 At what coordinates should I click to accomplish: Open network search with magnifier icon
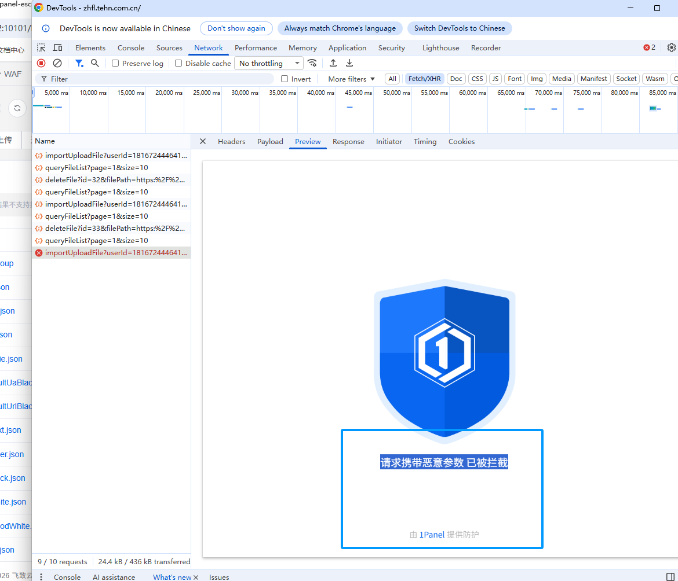tap(95, 63)
